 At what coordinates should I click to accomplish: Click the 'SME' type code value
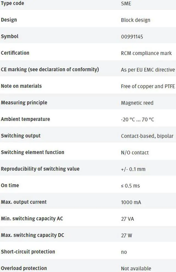pos(126,4)
